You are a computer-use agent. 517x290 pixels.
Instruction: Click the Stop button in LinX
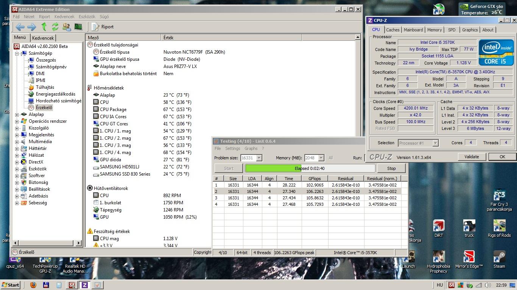391,168
